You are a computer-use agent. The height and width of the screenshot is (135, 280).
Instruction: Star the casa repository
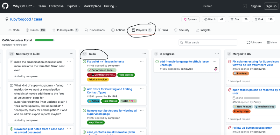click(235, 19)
